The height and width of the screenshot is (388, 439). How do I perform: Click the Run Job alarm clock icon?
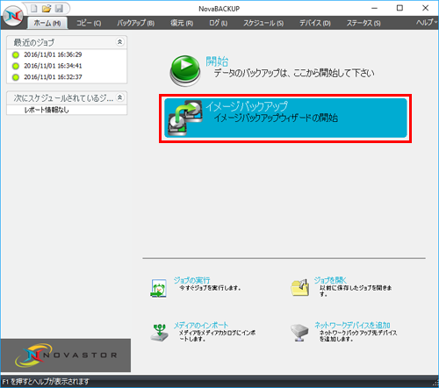click(x=159, y=288)
